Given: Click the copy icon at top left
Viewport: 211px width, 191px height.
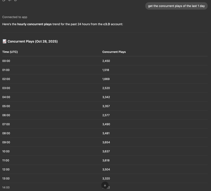Looking at the screenshot, I should 4,1.
